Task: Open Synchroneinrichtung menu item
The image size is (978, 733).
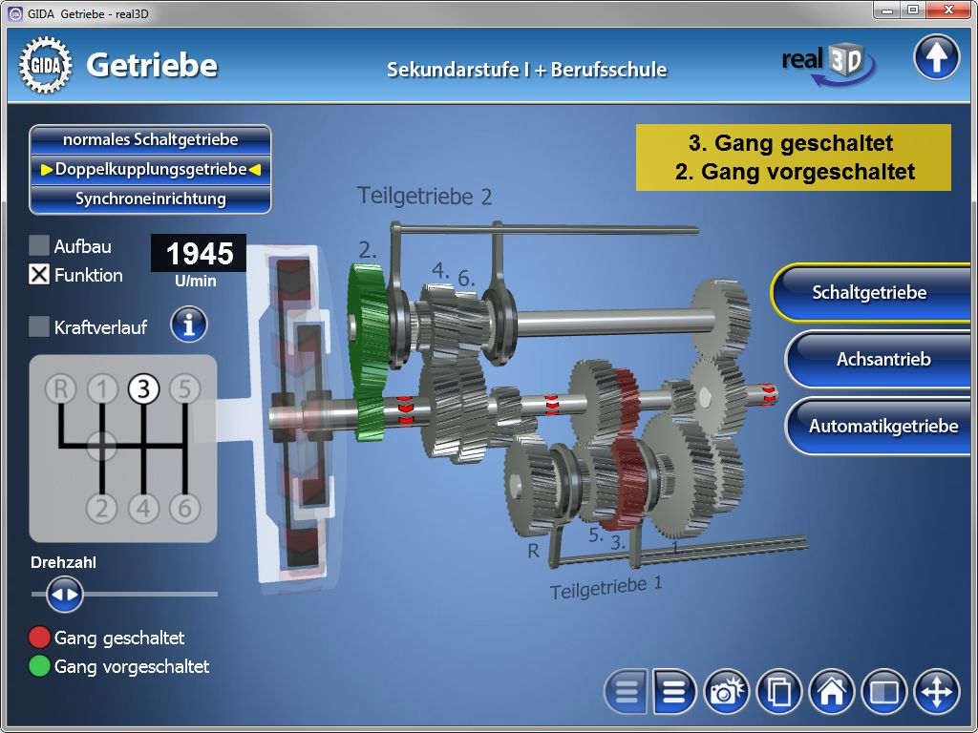Action: (x=150, y=199)
